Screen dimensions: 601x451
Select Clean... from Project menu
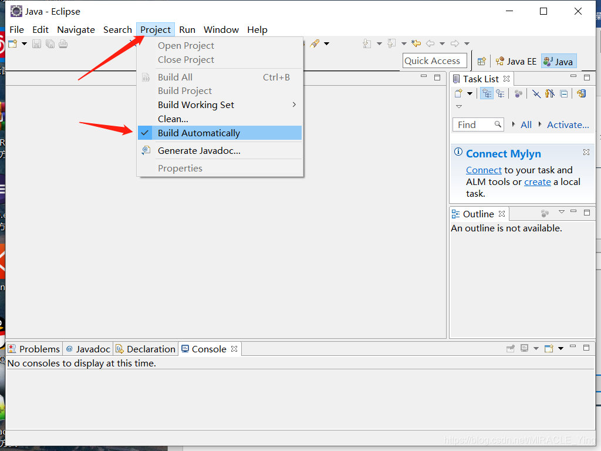coord(220,119)
